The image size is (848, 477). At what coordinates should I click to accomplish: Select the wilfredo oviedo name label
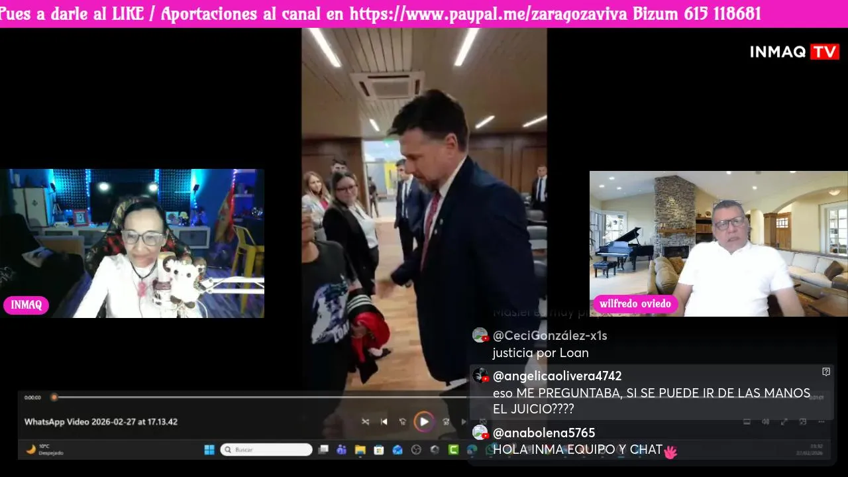pyautogui.click(x=635, y=304)
